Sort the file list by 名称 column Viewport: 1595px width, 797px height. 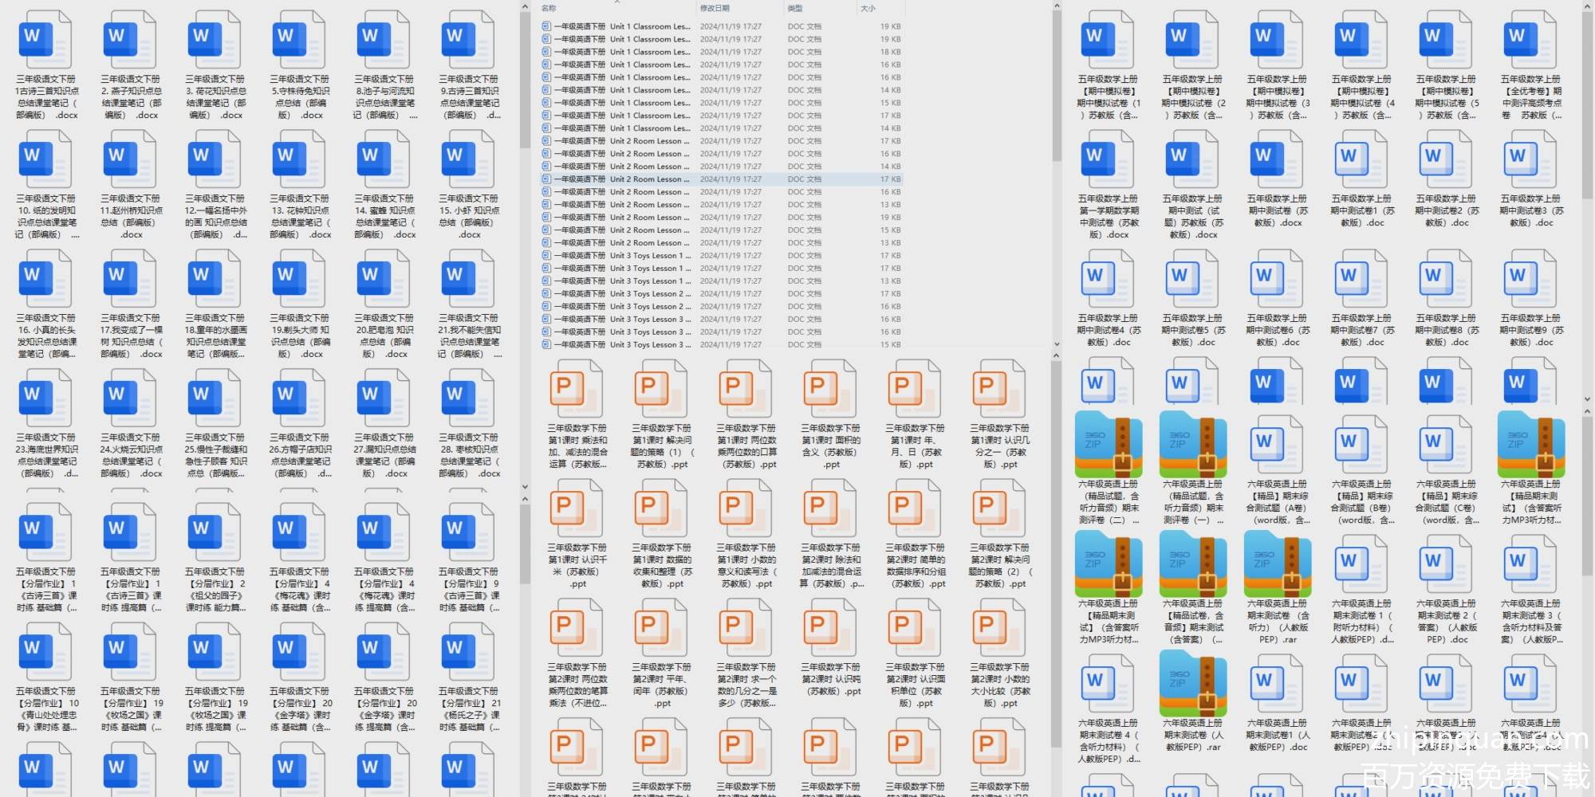coord(549,8)
